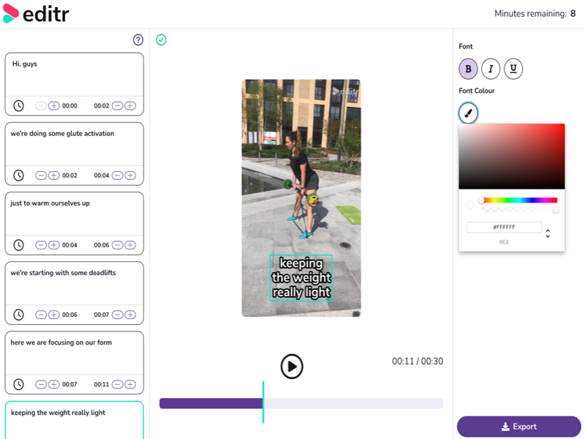Decrease end time 00:11 of form caption
Image resolution: width=585 pixels, height=439 pixels.
point(118,384)
